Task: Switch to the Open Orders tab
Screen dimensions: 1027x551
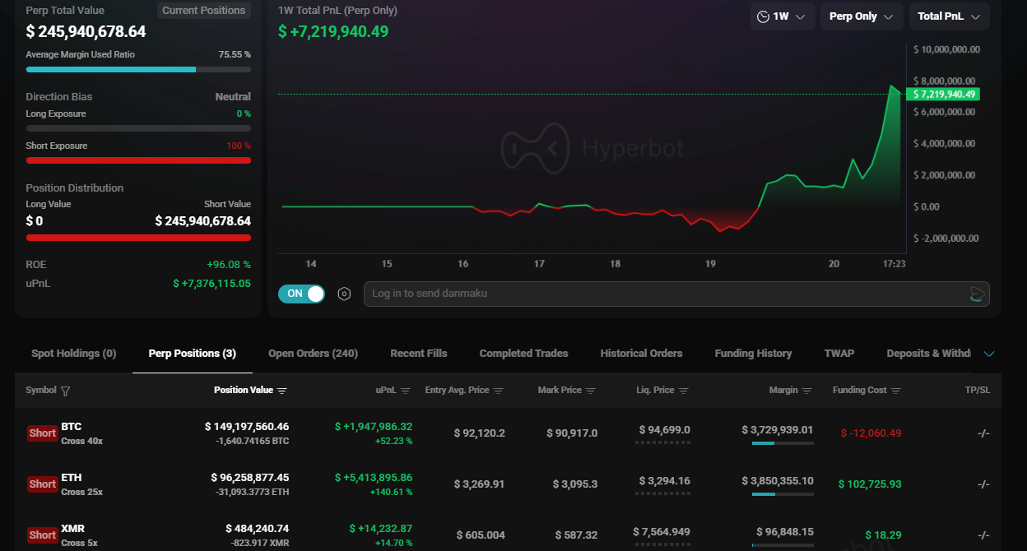Action: coord(313,354)
